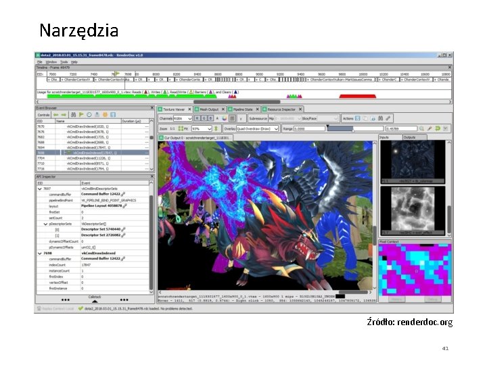
Task: Switch to the Resource Inspector tab
Action: point(281,109)
